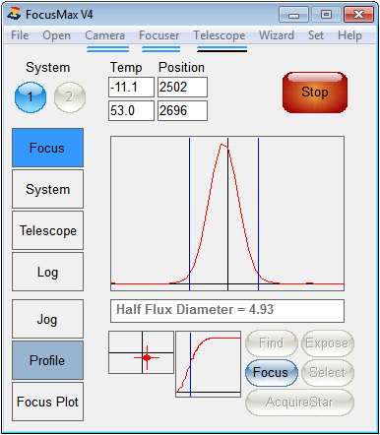Screen dimensions: 380x435
Task: Click the position field showing 2502
Action: [x=182, y=88]
